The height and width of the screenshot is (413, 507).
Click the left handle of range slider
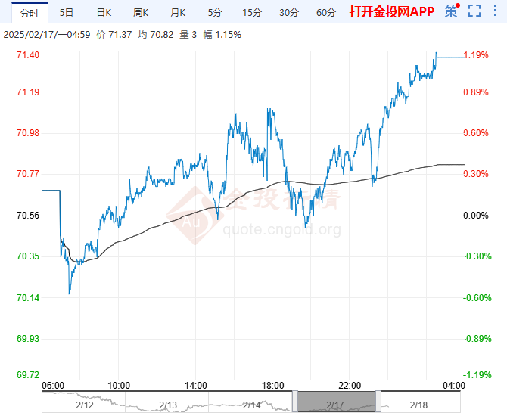click(x=295, y=401)
